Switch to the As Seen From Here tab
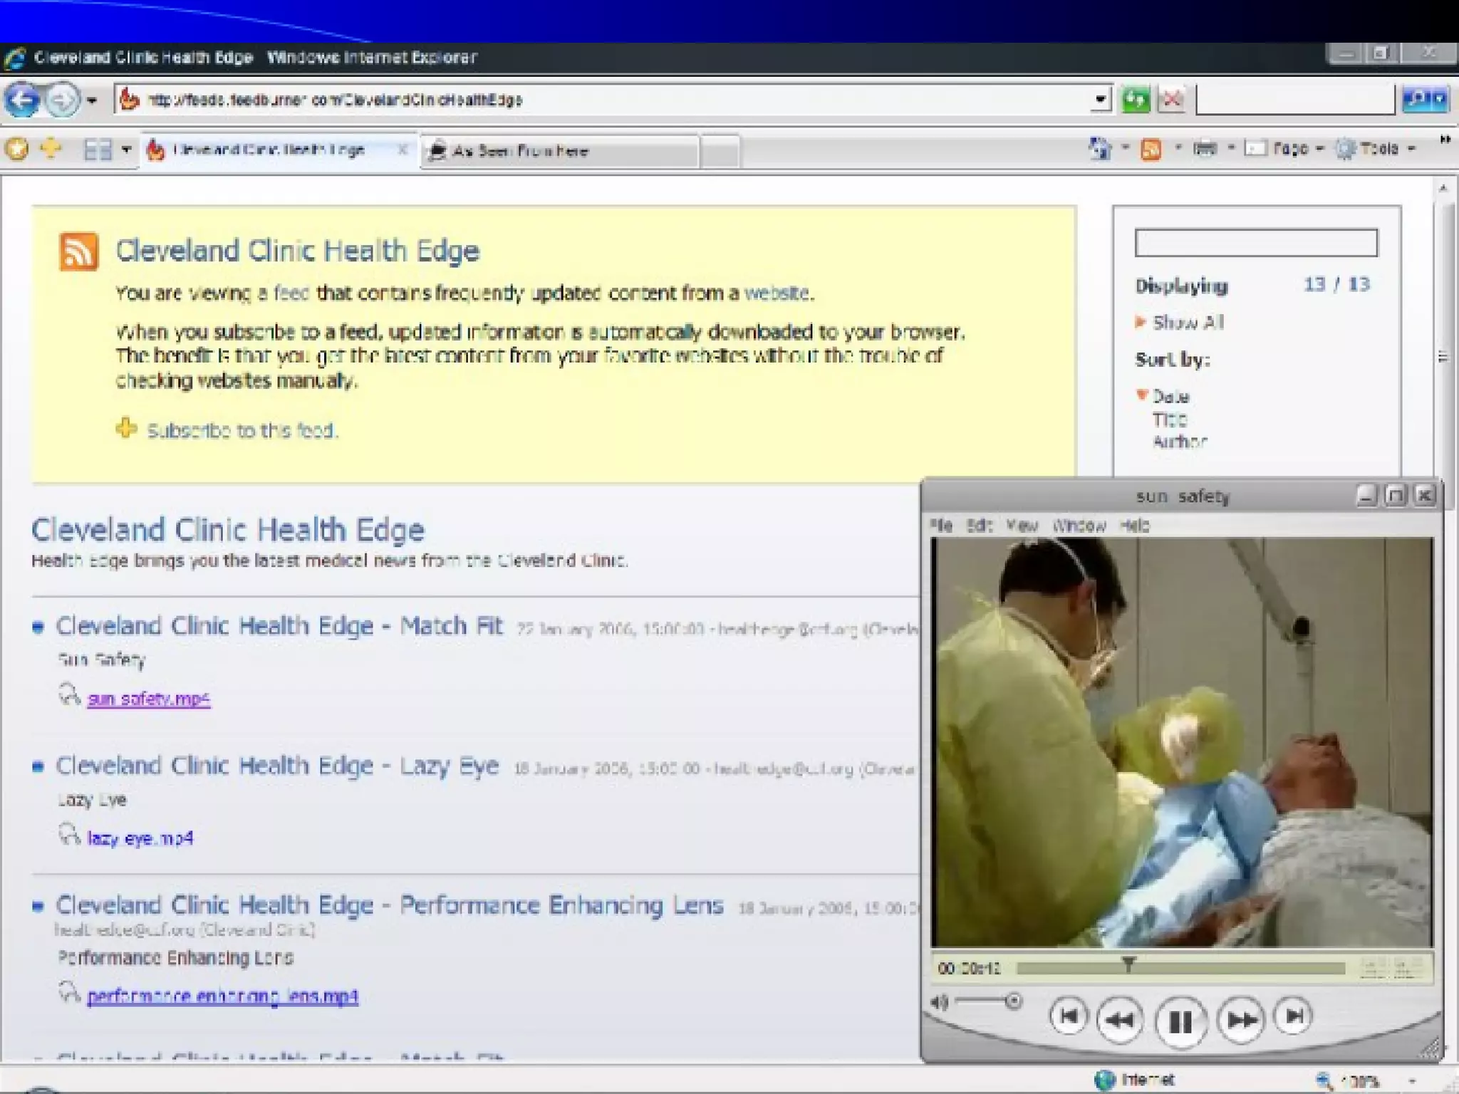The height and width of the screenshot is (1094, 1459). click(x=559, y=151)
